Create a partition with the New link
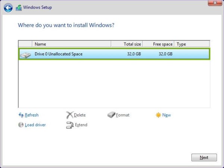This screenshot has height=168, width=224. 167,115
